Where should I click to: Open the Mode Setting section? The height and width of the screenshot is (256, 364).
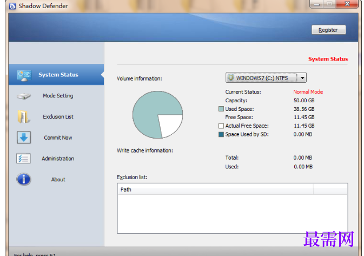[x=56, y=96]
